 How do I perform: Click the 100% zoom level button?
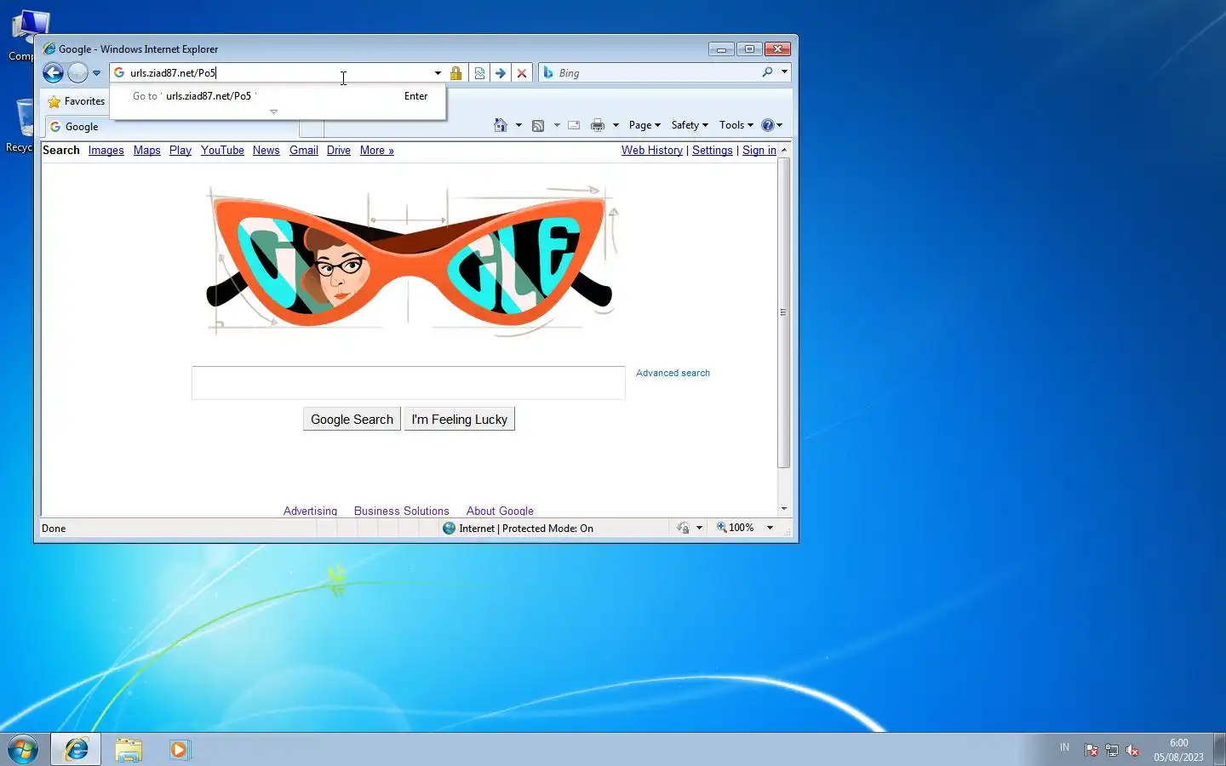pos(736,529)
